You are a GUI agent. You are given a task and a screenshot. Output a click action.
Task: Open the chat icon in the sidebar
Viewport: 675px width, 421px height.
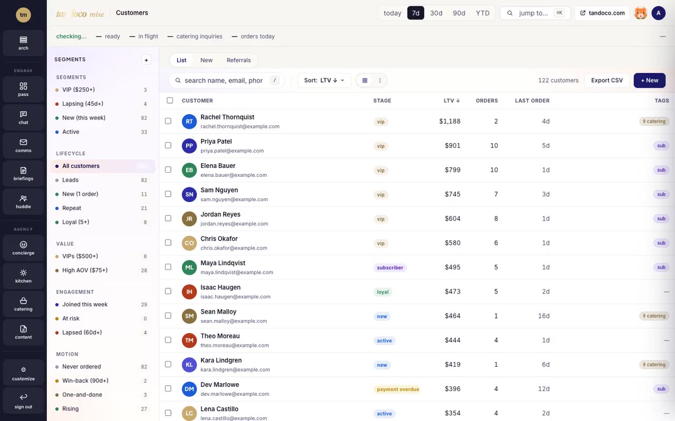pos(23,117)
